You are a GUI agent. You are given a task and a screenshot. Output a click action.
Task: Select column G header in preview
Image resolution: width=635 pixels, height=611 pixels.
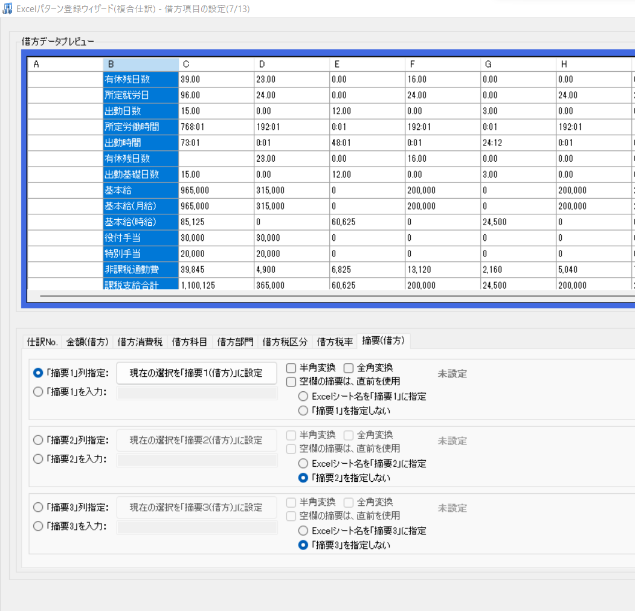[518, 65]
